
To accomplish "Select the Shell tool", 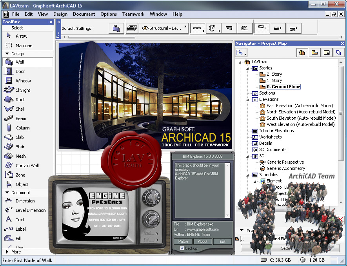I will (x=28, y=109).
